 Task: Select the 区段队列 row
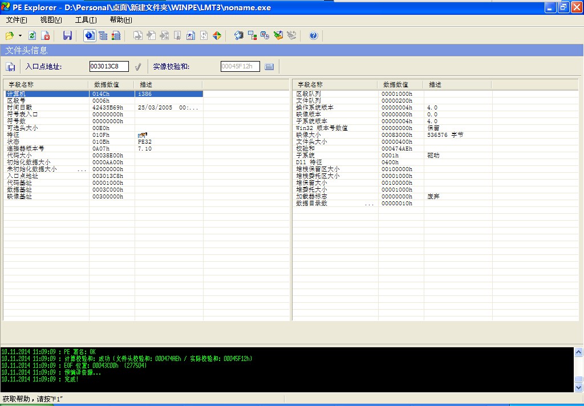pyautogui.click(x=393, y=94)
